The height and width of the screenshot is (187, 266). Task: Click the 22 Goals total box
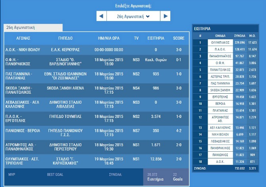[x=177, y=177]
